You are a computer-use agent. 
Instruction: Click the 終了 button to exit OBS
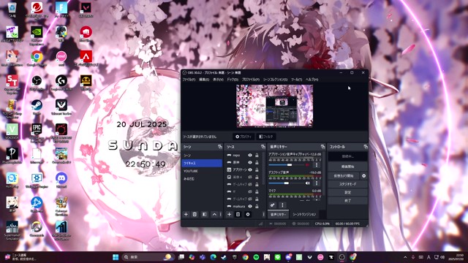coord(347,201)
